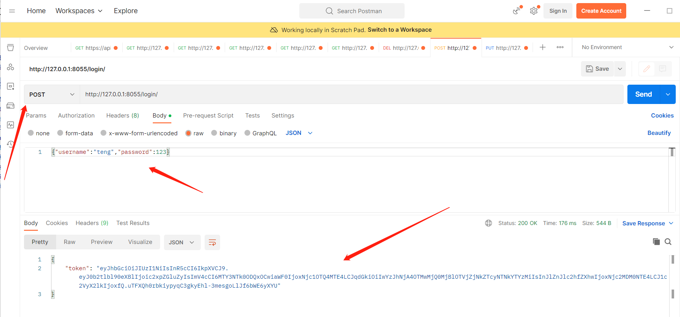Switch to the GET https://api request tab
The height and width of the screenshot is (317, 680).
tap(96, 48)
